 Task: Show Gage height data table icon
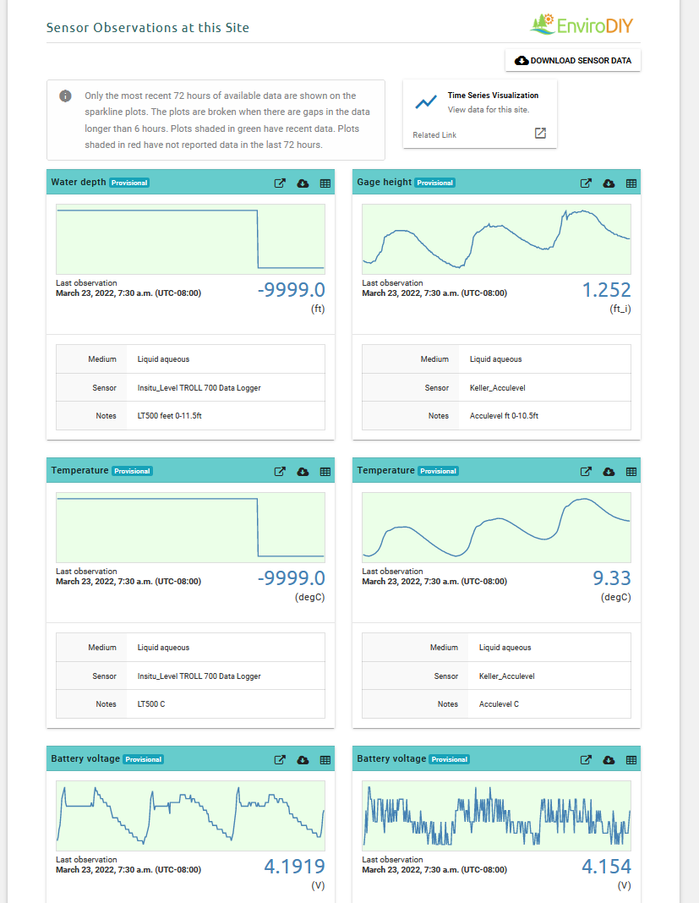631,183
